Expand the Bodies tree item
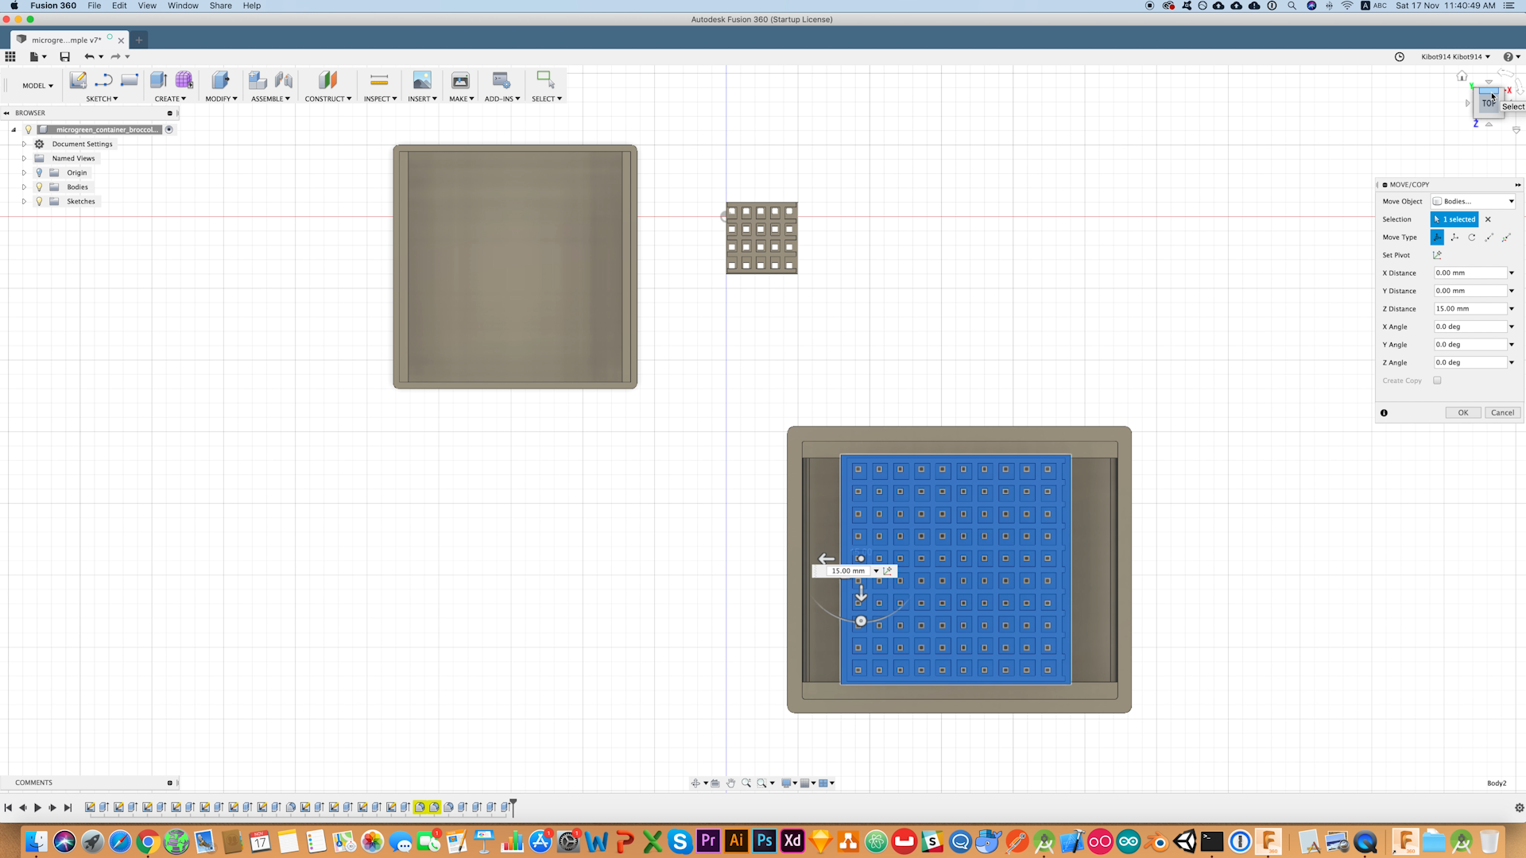Viewport: 1526px width, 858px height. tap(24, 187)
